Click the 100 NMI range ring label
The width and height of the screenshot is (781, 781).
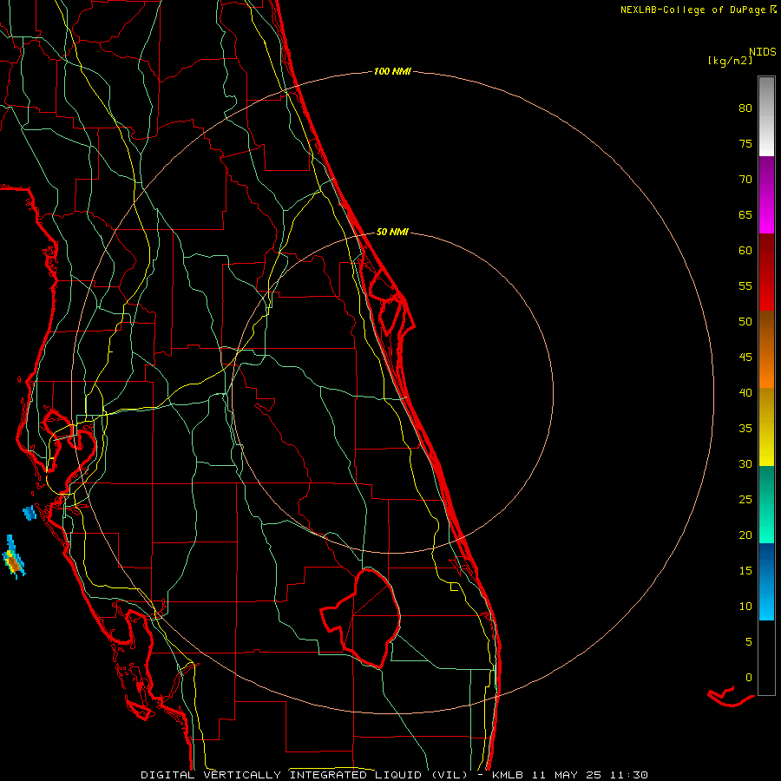(392, 72)
